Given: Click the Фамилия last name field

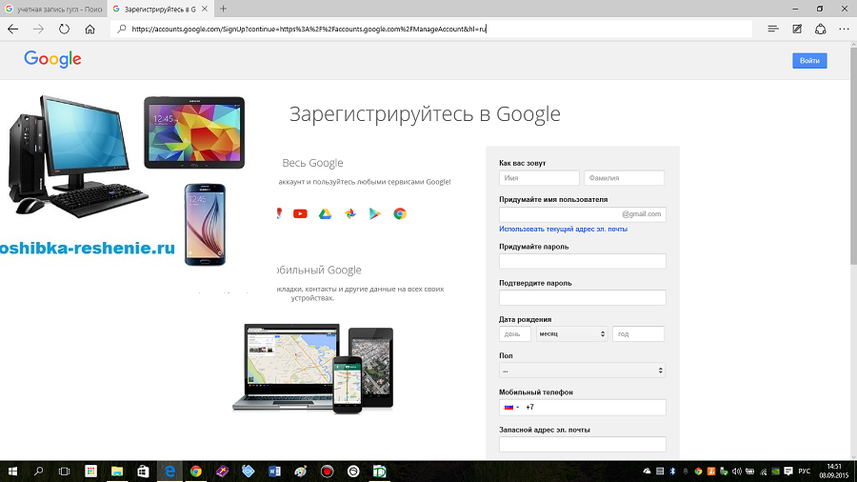Looking at the screenshot, I should (624, 177).
